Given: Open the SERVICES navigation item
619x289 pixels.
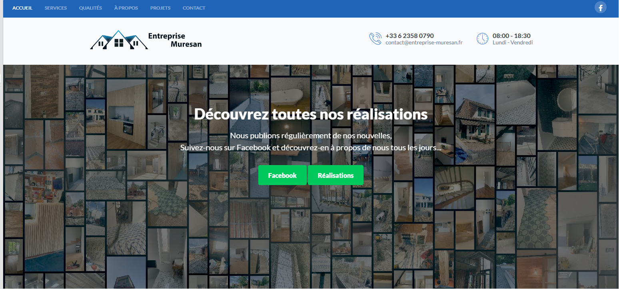Looking at the screenshot, I should click(x=56, y=8).
